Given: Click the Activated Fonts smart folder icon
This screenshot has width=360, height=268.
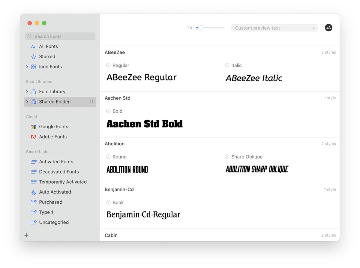Looking at the screenshot, I should (x=34, y=162).
